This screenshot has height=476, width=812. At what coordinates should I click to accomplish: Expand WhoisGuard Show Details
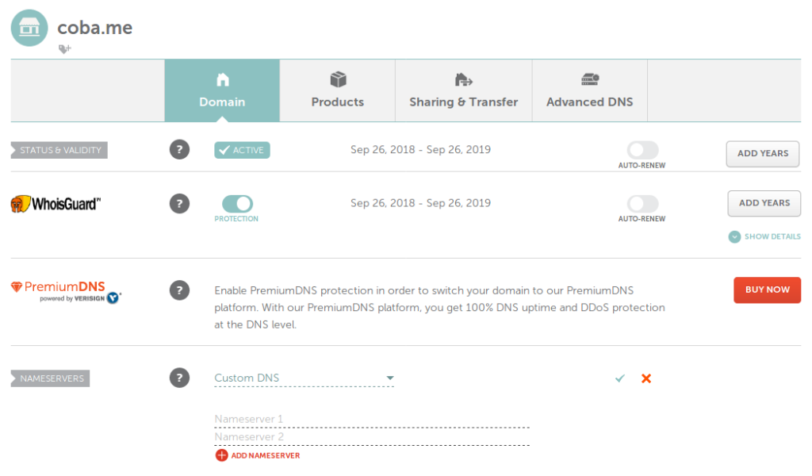pos(764,236)
